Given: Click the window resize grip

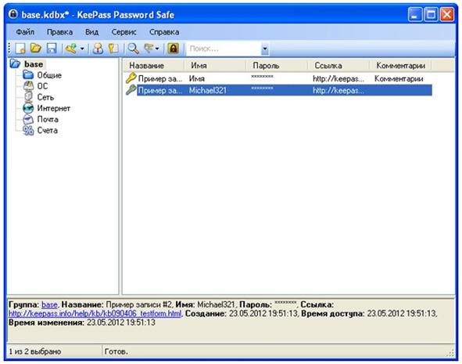Looking at the screenshot, I should pyautogui.click(x=451, y=352).
